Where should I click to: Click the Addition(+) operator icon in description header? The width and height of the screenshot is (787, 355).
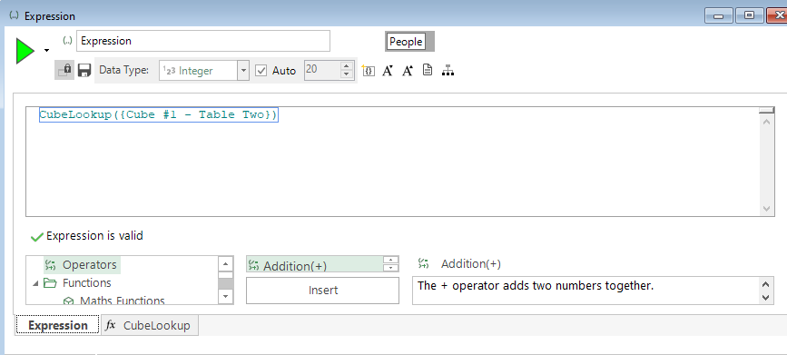click(x=424, y=263)
